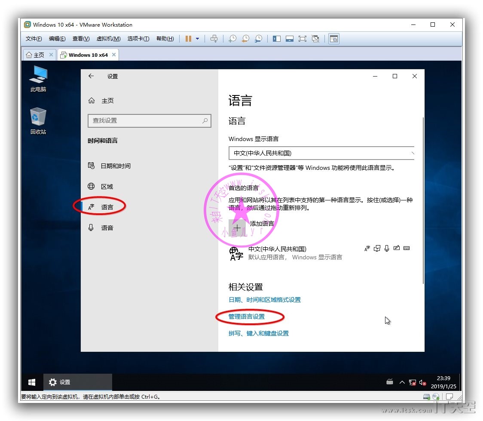Click the handwriting feature icon for Chinese
This screenshot has height=421, width=483.
click(397, 248)
